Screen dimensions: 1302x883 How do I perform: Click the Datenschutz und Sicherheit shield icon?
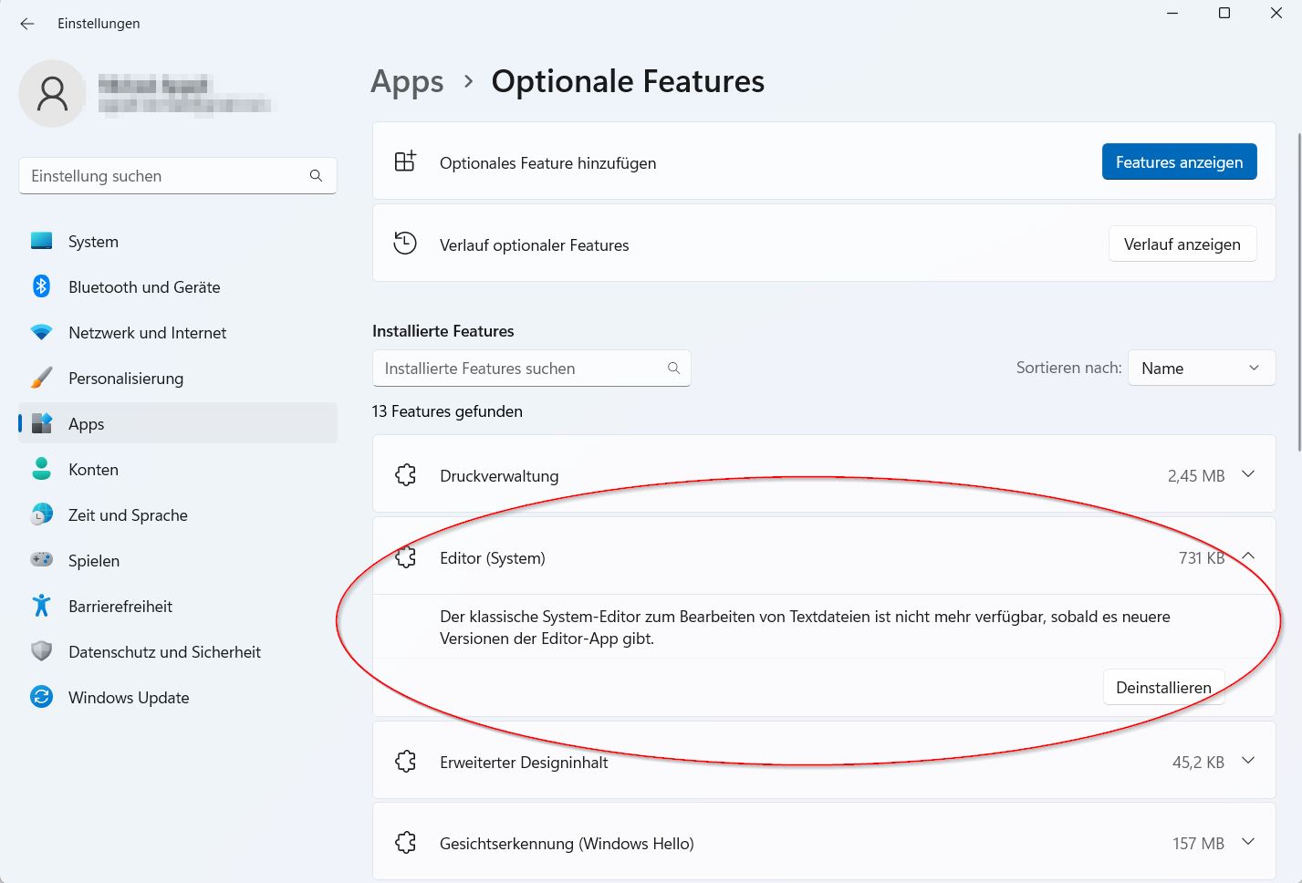41,651
